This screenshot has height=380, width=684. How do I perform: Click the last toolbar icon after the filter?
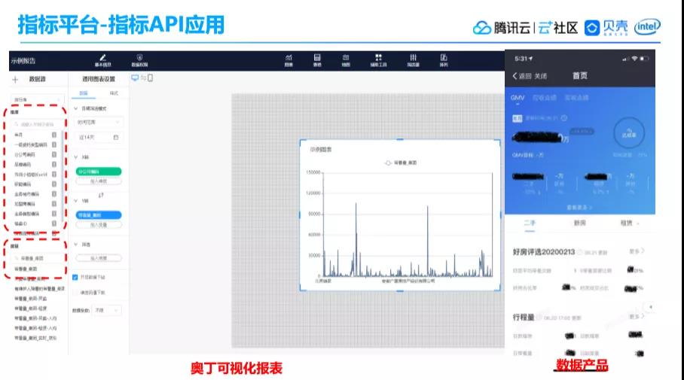444,57
